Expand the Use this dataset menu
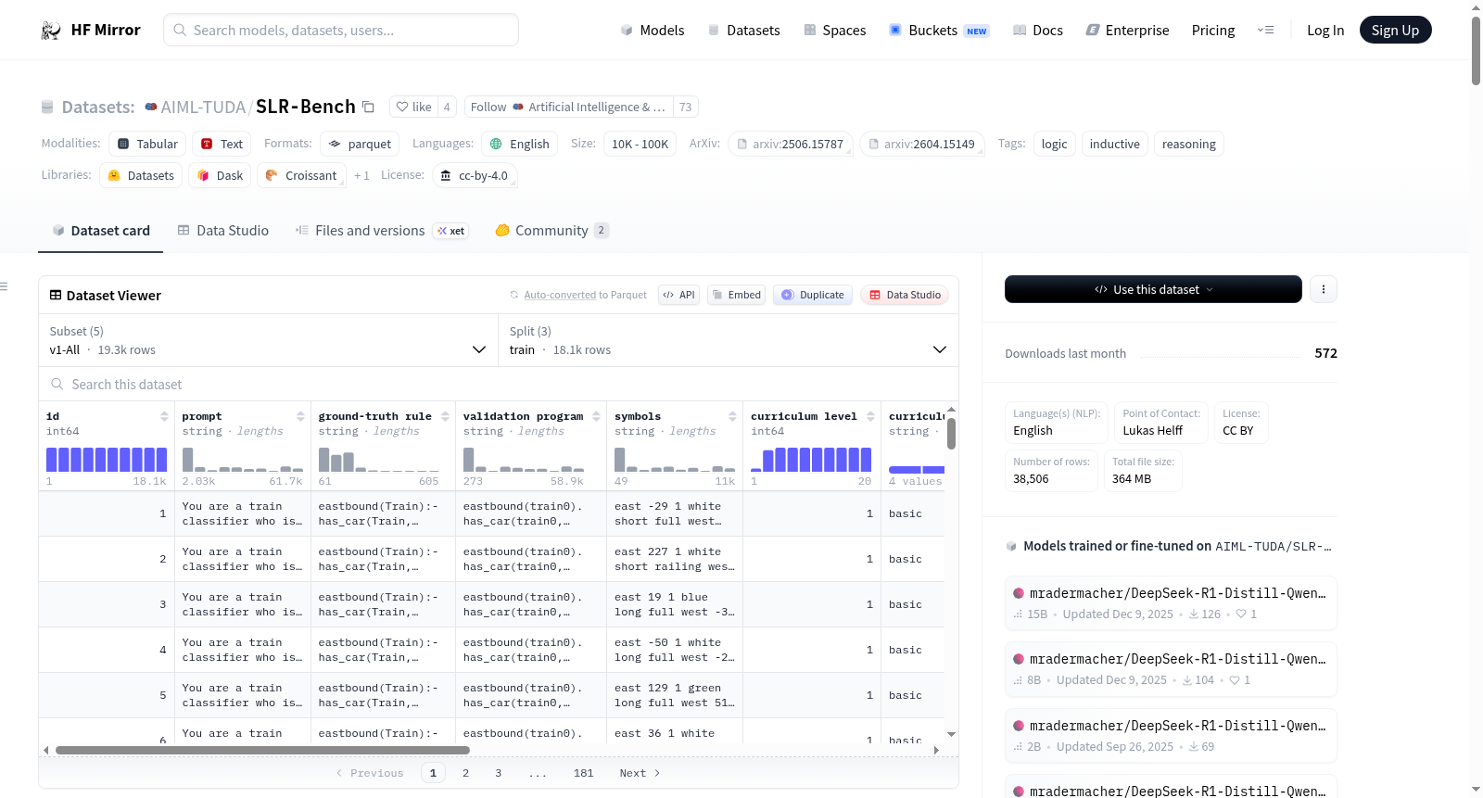 click(1153, 289)
